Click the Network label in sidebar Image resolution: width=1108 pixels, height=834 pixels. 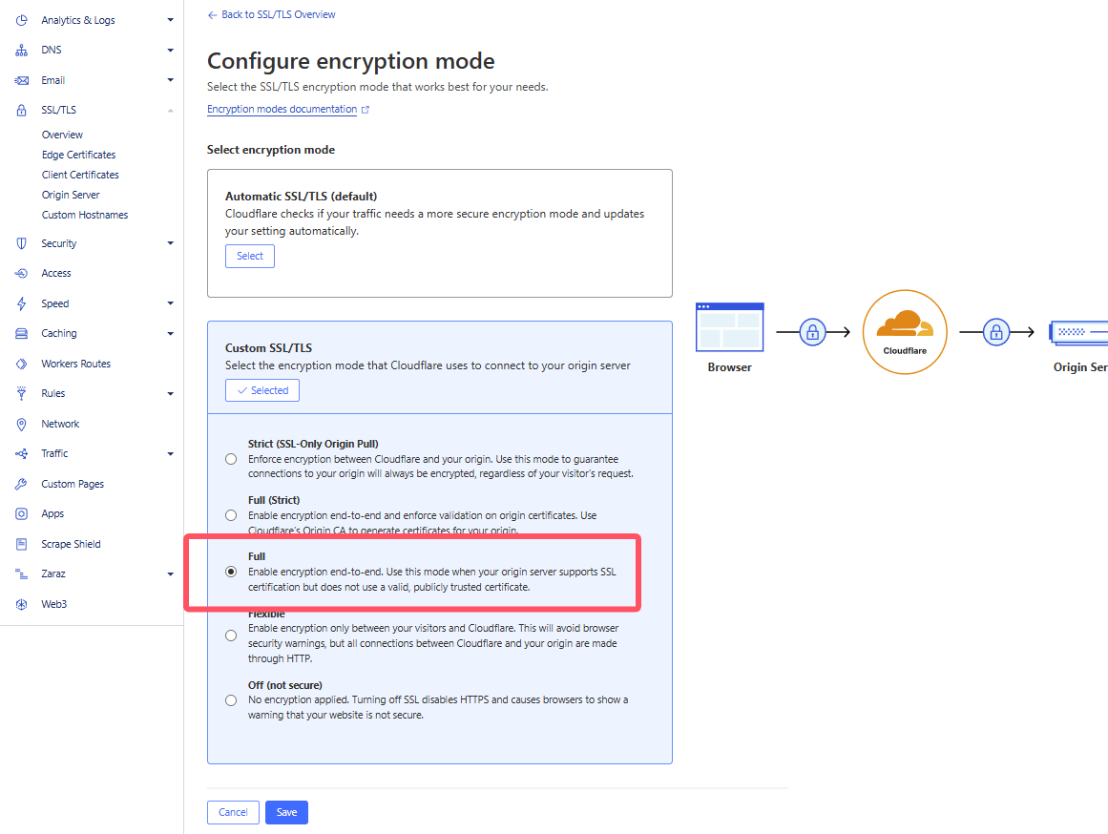pos(60,424)
